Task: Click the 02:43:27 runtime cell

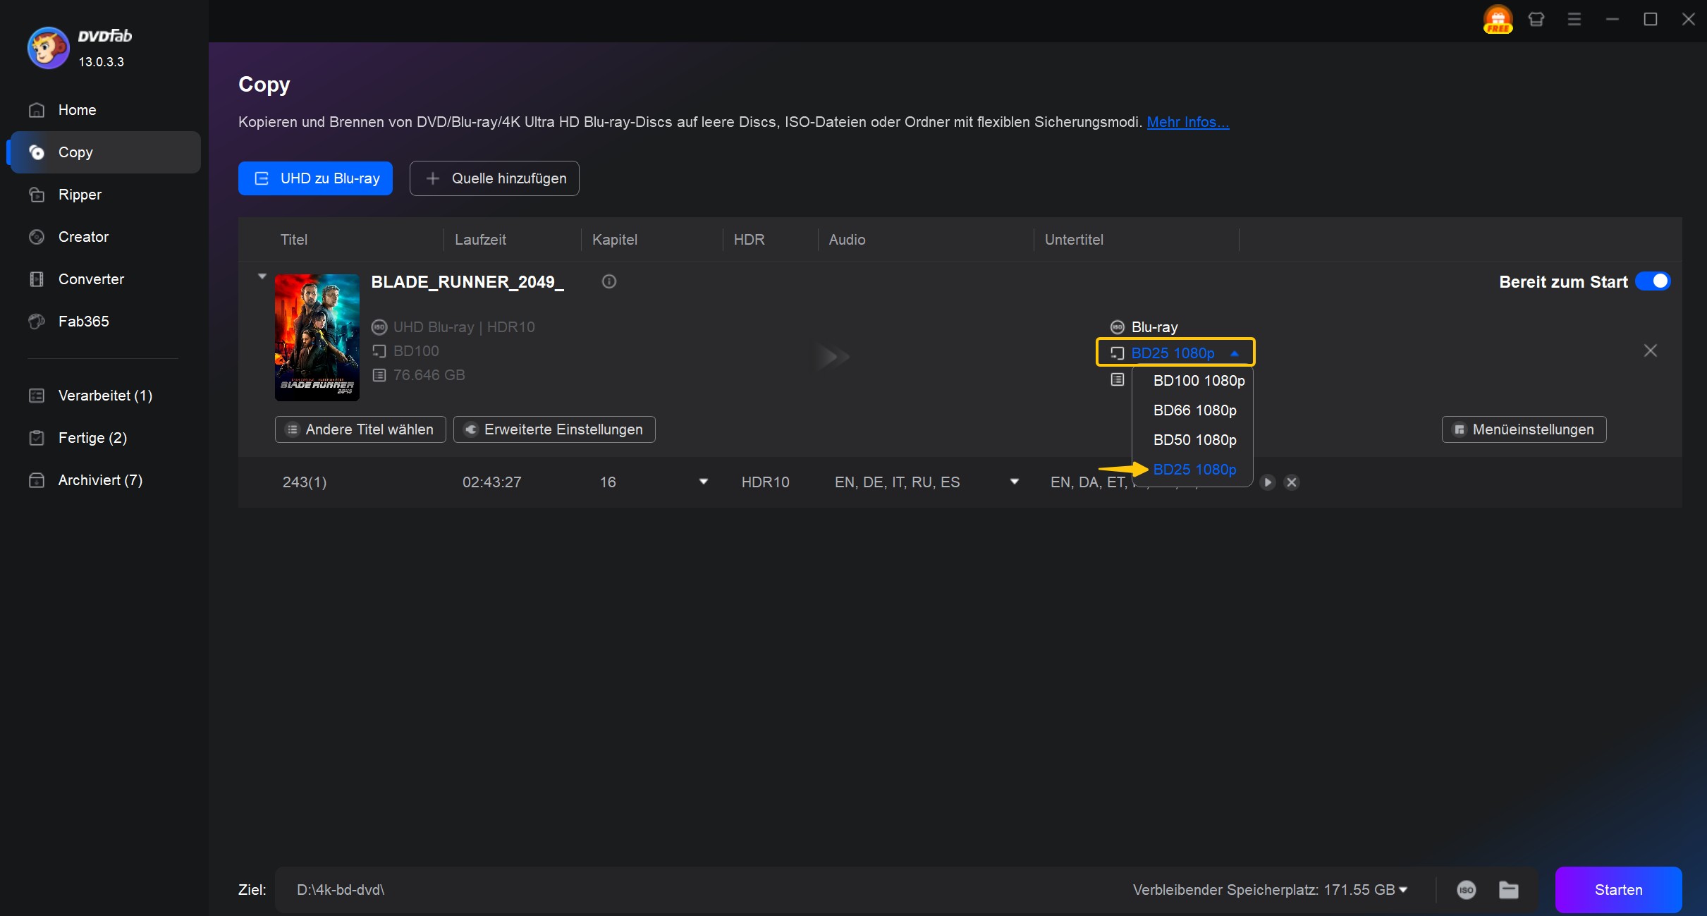Action: [491, 482]
